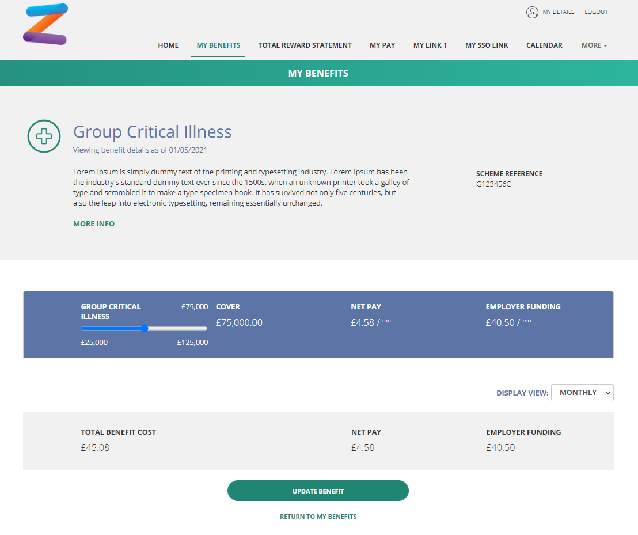Expand the MORE navigation dropdown
Screen dimensions: 638x535
point(594,45)
